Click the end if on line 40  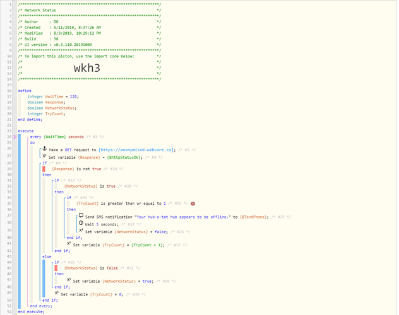click(74, 238)
